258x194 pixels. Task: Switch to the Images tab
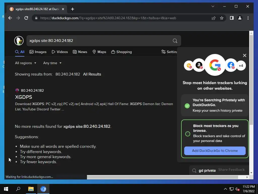38,52
